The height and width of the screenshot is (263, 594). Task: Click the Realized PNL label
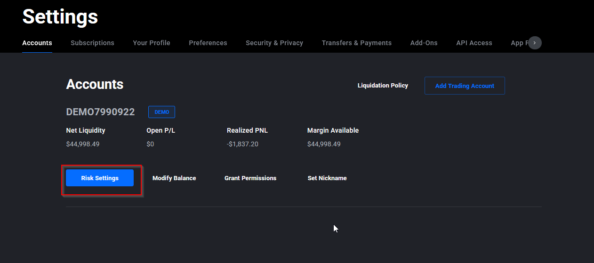pyautogui.click(x=247, y=130)
